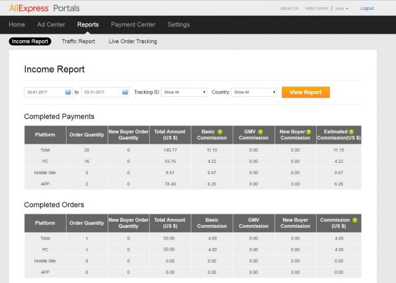Screen dimensions: 396x283
Task: Click Order Quantity header in Completed Orders table
Action: 86,223
